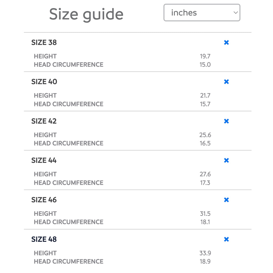The image size is (273, 273).
Task: Select the SIZE 44 heading
Action: (44, 160)
